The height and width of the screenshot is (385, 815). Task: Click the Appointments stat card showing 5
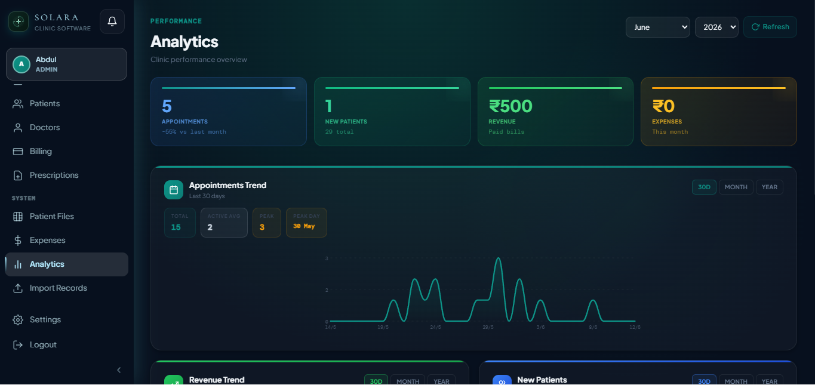tap(229, 112)
